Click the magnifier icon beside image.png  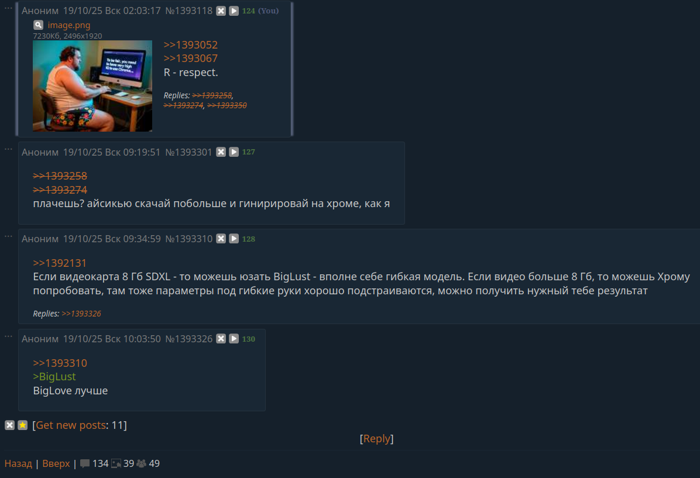tap(39, 25)
